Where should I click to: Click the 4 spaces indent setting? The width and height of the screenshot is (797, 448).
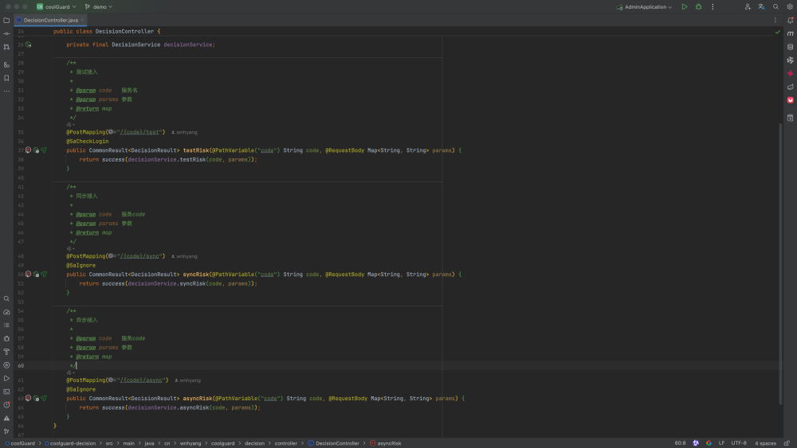pos(765,443)
